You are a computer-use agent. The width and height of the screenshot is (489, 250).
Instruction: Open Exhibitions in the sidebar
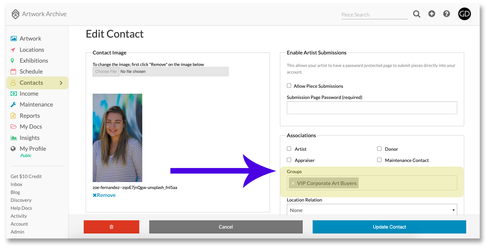(x=34, y=61)
